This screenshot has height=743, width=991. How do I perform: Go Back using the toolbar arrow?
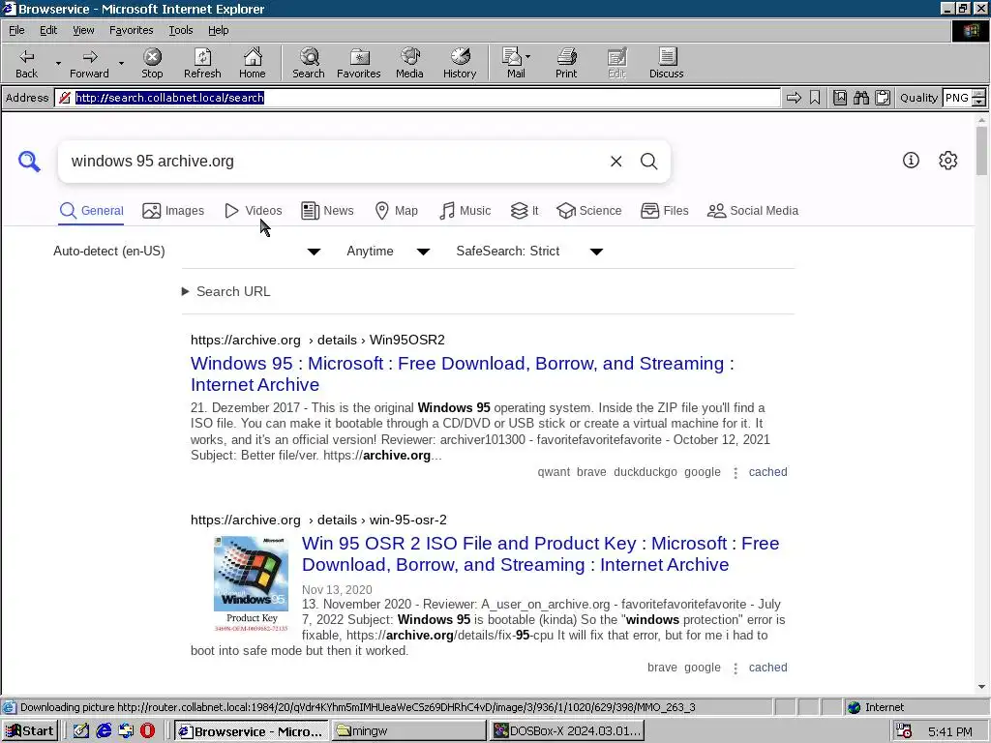[x=26, y=63]
